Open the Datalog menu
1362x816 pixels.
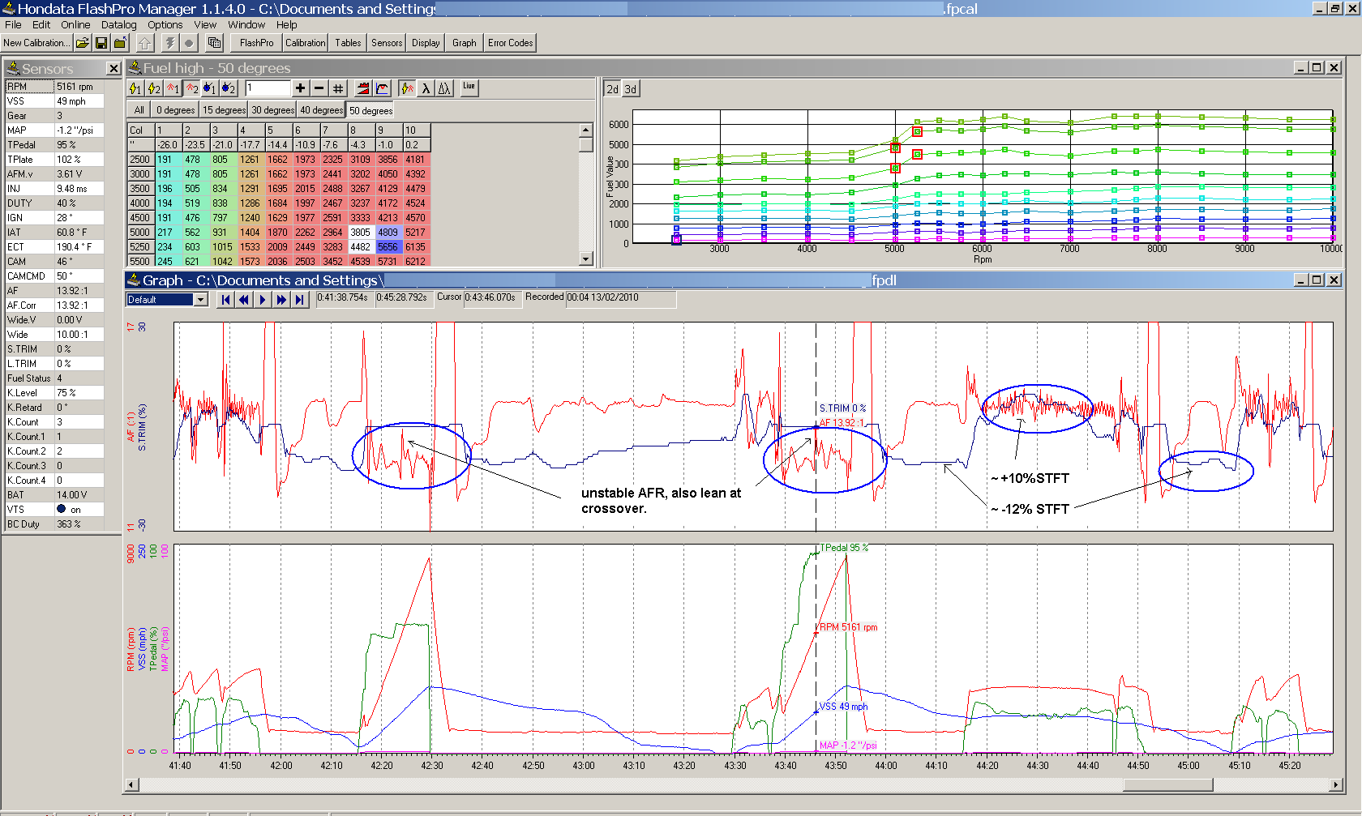click(x=118, y=25)
